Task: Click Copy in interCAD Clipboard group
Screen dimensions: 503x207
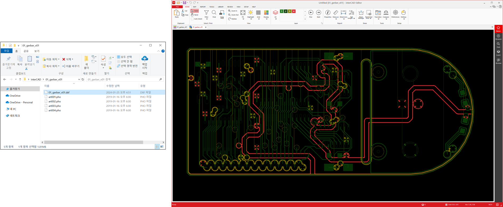Action: pos(185,15)
